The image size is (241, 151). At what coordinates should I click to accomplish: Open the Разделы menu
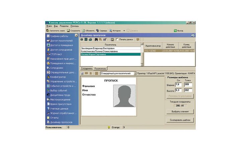click(x=64, y=26)
